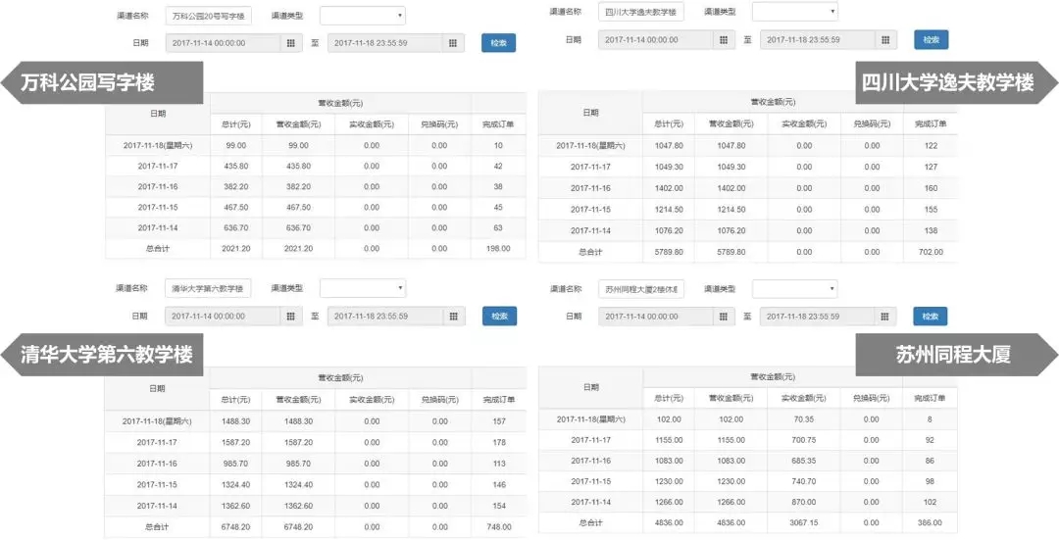Click 实收金额 value 700.75 in 苏州同程 table
The image size is (1059, 540).
click(804, 440)
